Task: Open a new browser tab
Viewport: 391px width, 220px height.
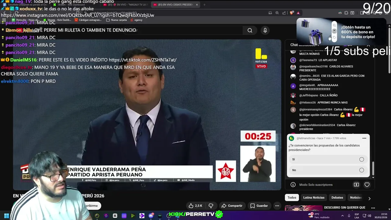Action: coord(204,5)
